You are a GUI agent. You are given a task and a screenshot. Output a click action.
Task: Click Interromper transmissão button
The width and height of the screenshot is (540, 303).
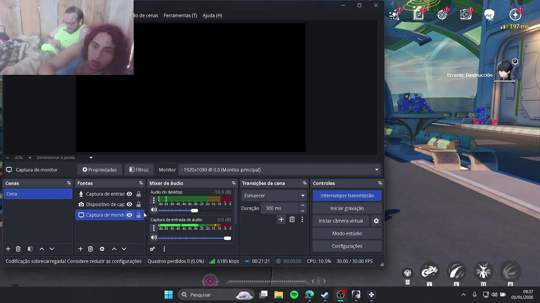[347, 196]
